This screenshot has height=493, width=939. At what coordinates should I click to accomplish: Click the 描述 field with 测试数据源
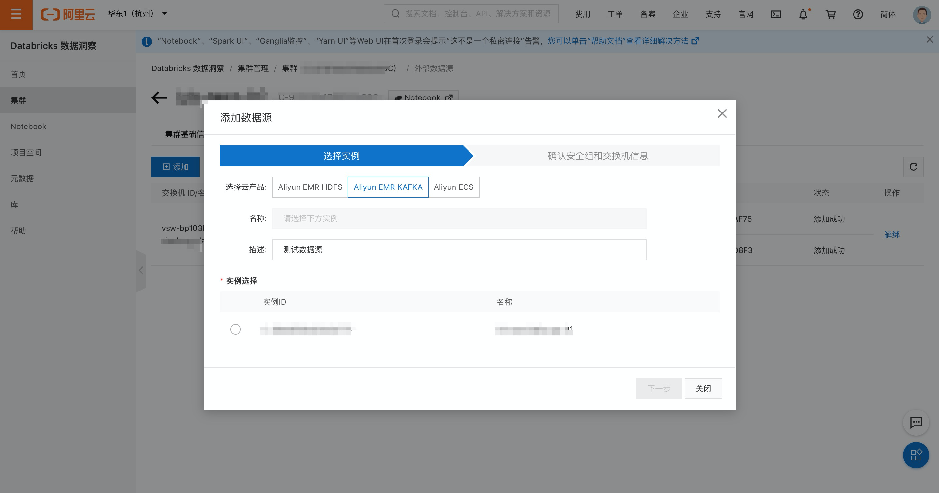(459, 250)
